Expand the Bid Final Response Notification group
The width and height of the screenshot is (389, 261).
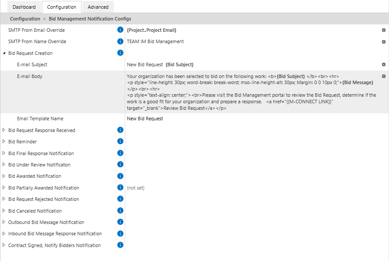point(4,153)
